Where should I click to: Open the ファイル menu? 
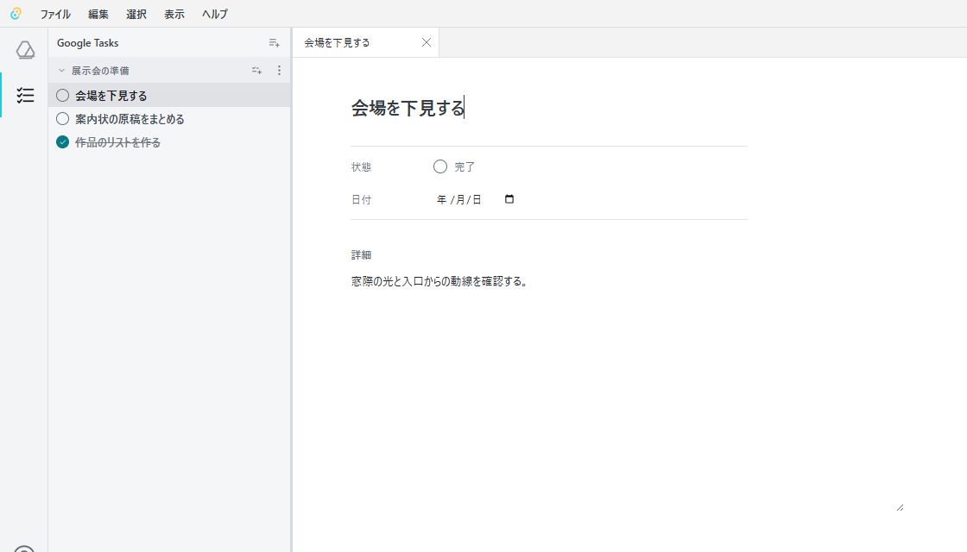(x=55, y=14)
